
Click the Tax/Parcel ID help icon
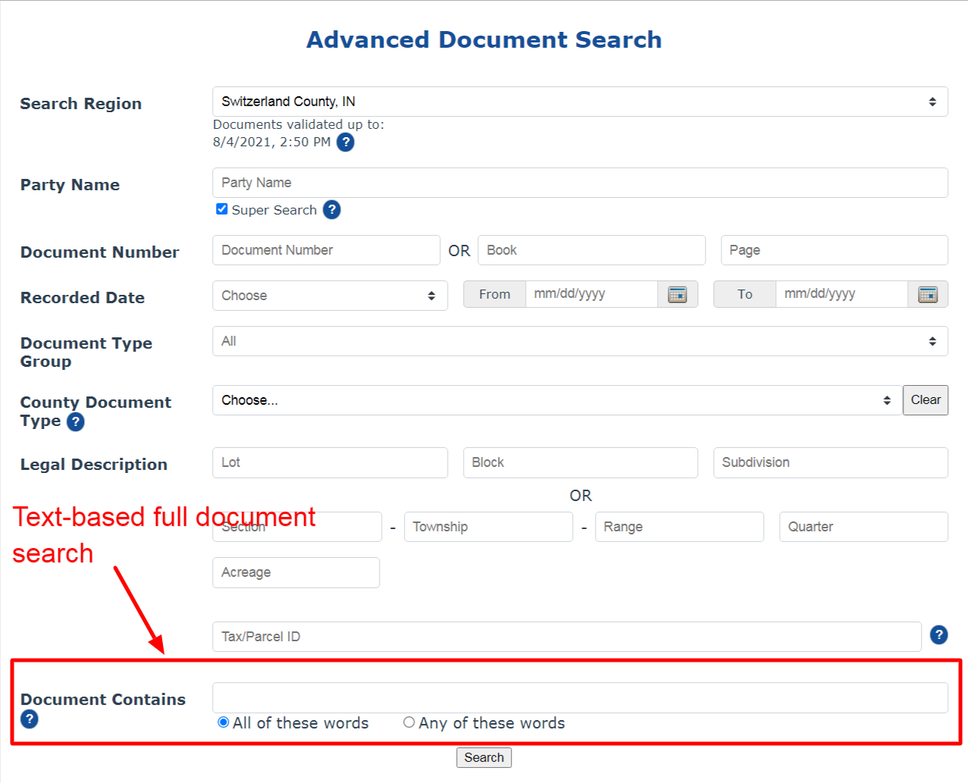click(939, 635)
